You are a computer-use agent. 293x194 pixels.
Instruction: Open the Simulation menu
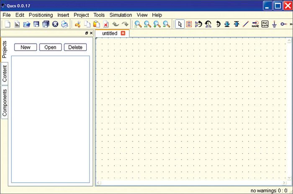click(x=121, y=15)
